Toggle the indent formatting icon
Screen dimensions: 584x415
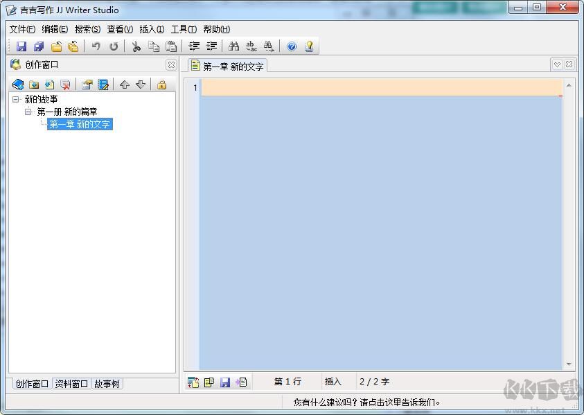tap(195, 46)
